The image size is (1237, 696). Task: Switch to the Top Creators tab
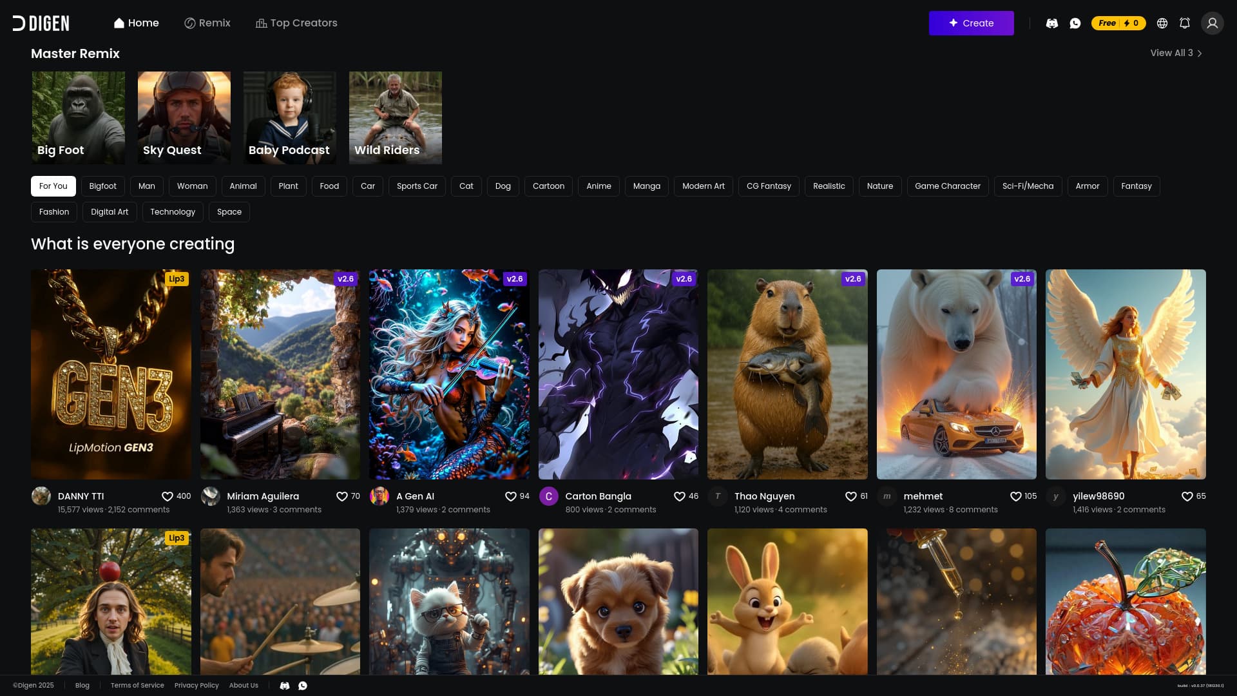[296, 23]
